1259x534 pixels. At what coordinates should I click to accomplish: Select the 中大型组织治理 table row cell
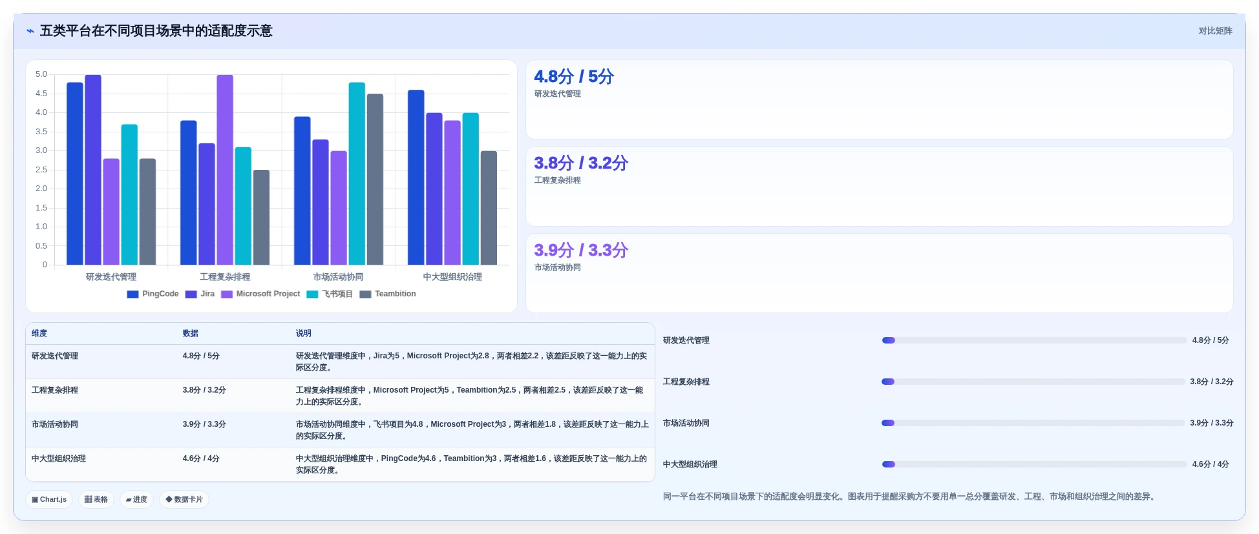[x=59, y=458]
